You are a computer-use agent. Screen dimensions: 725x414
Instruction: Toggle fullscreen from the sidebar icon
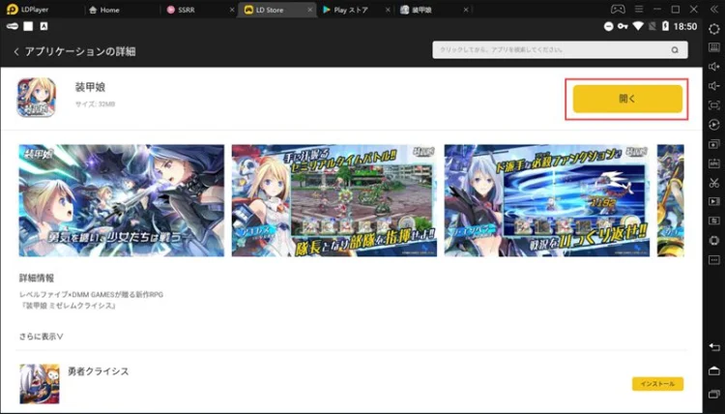(714, 105)
